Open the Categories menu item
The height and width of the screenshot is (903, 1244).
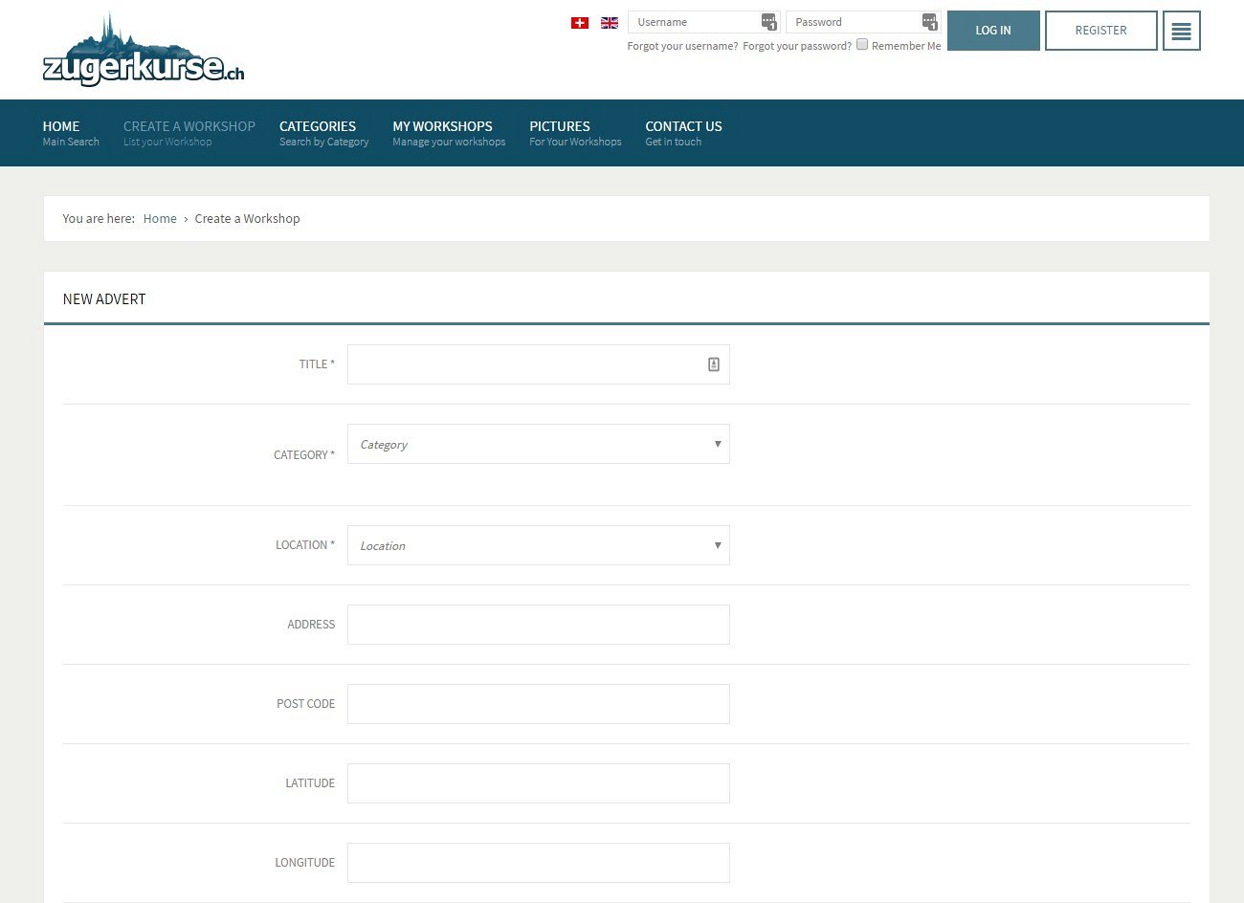coord(323,133)
